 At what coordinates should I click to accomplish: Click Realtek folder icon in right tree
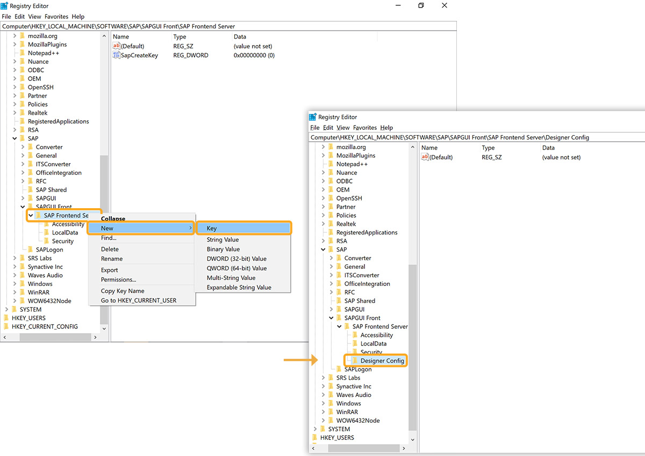(x=331, y=224)
